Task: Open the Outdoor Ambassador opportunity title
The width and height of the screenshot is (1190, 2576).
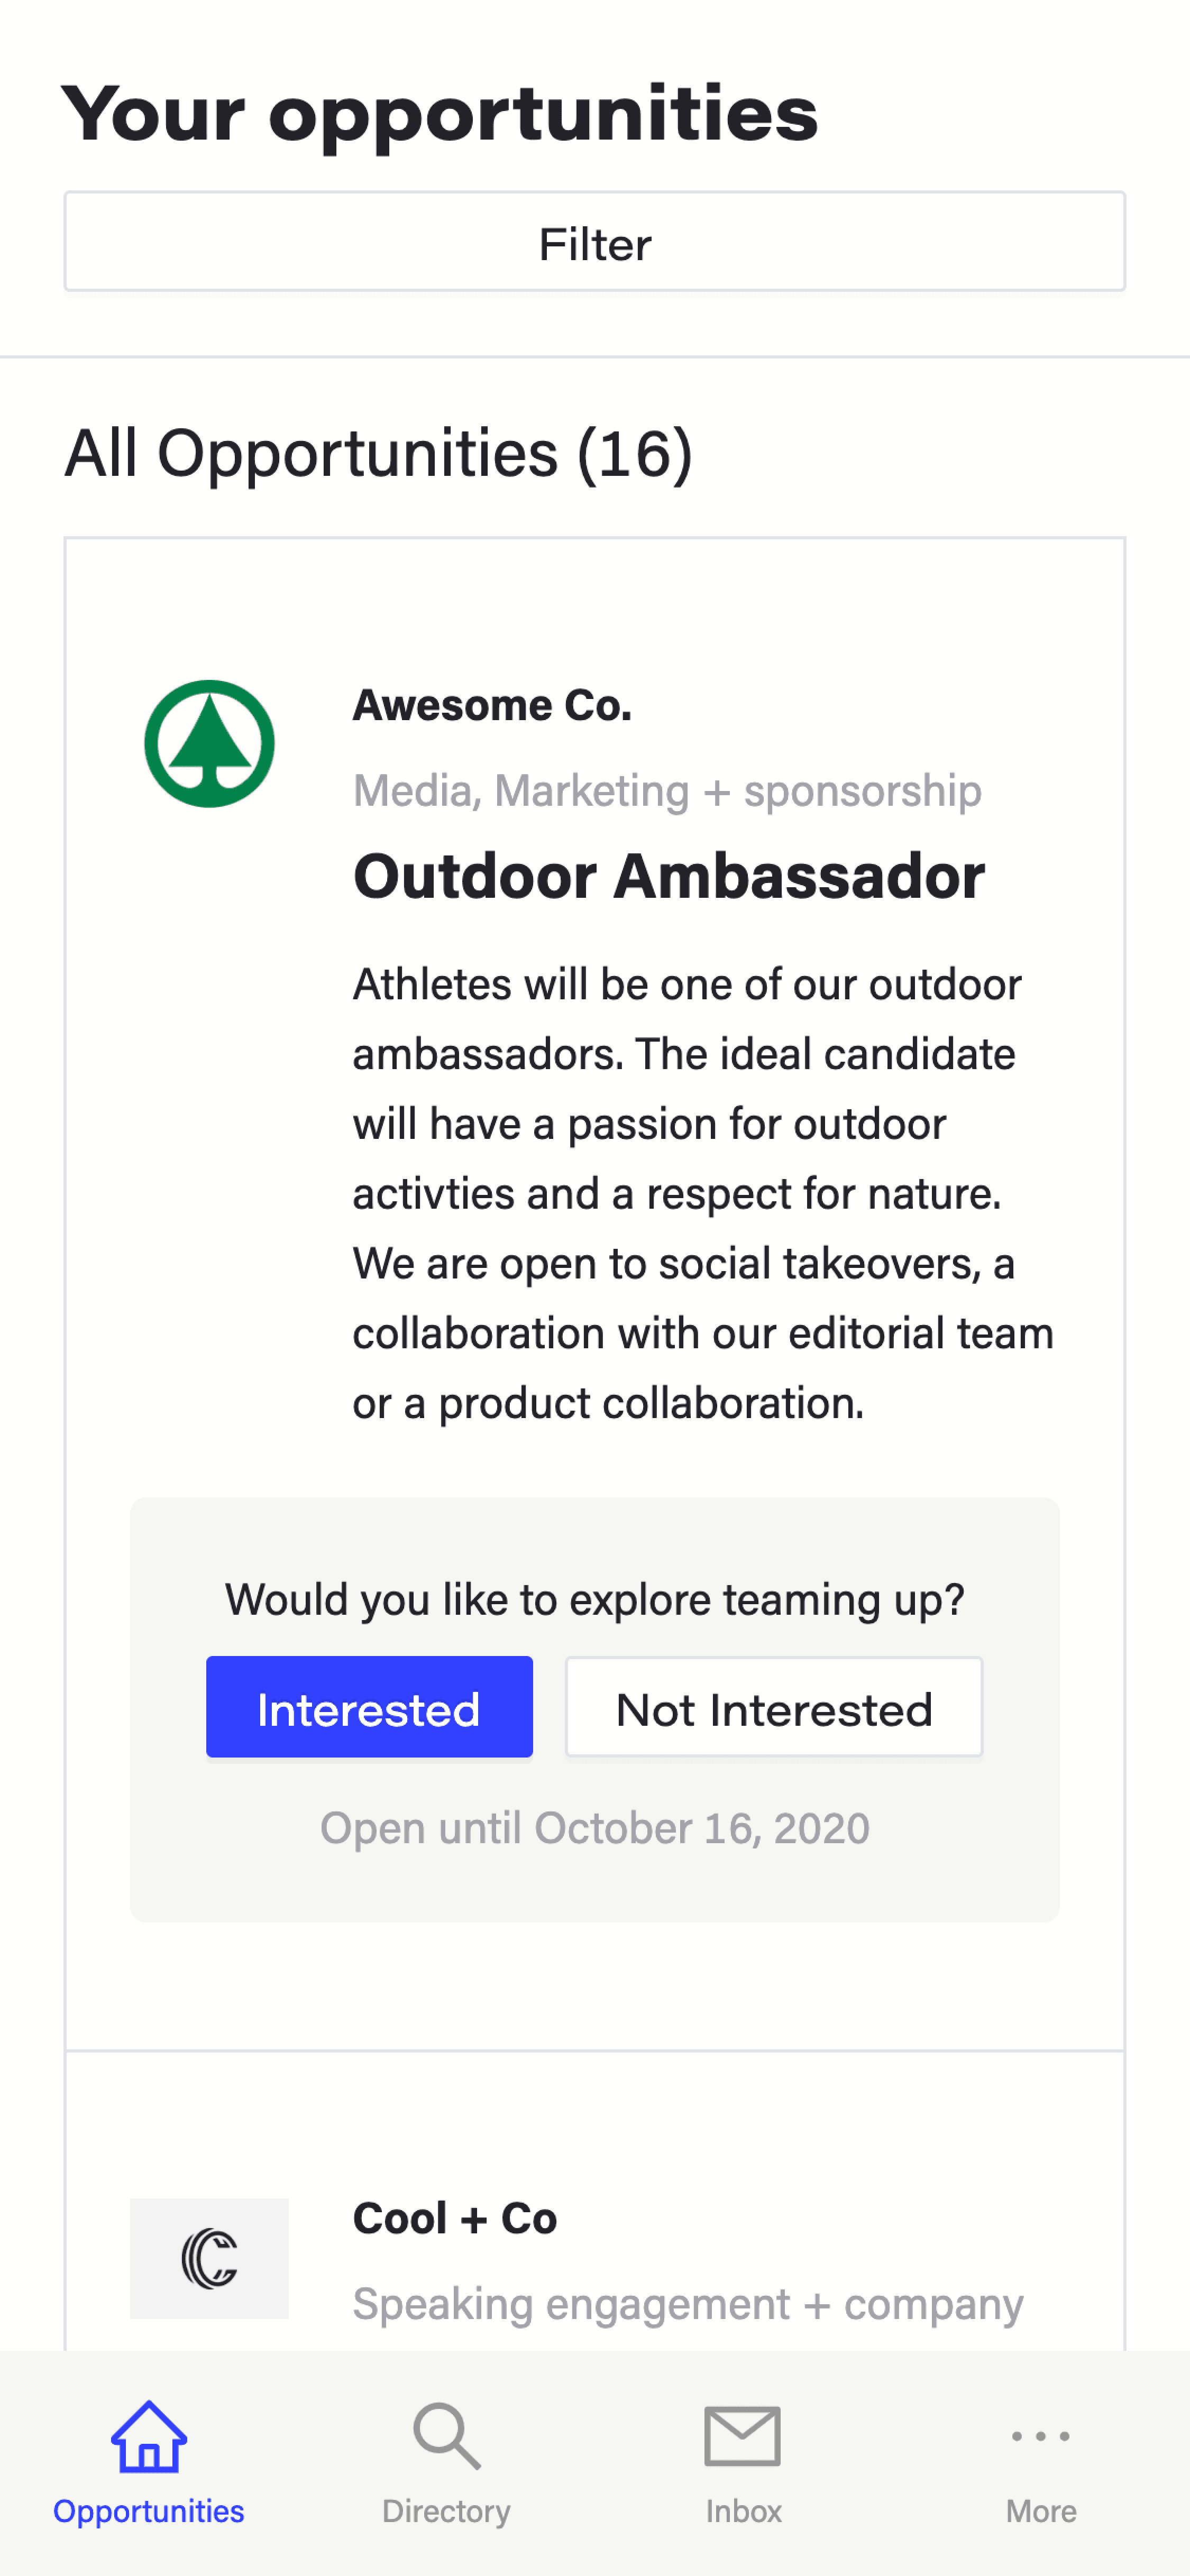Action: point(669,877)
